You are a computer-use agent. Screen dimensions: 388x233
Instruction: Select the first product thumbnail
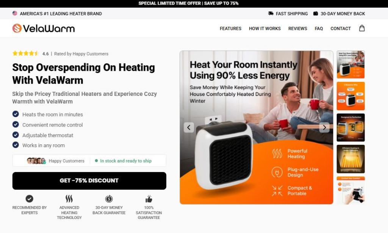[x=350, y=64]
